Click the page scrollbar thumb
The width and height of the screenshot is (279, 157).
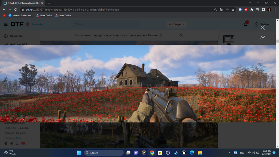[277, 41]
